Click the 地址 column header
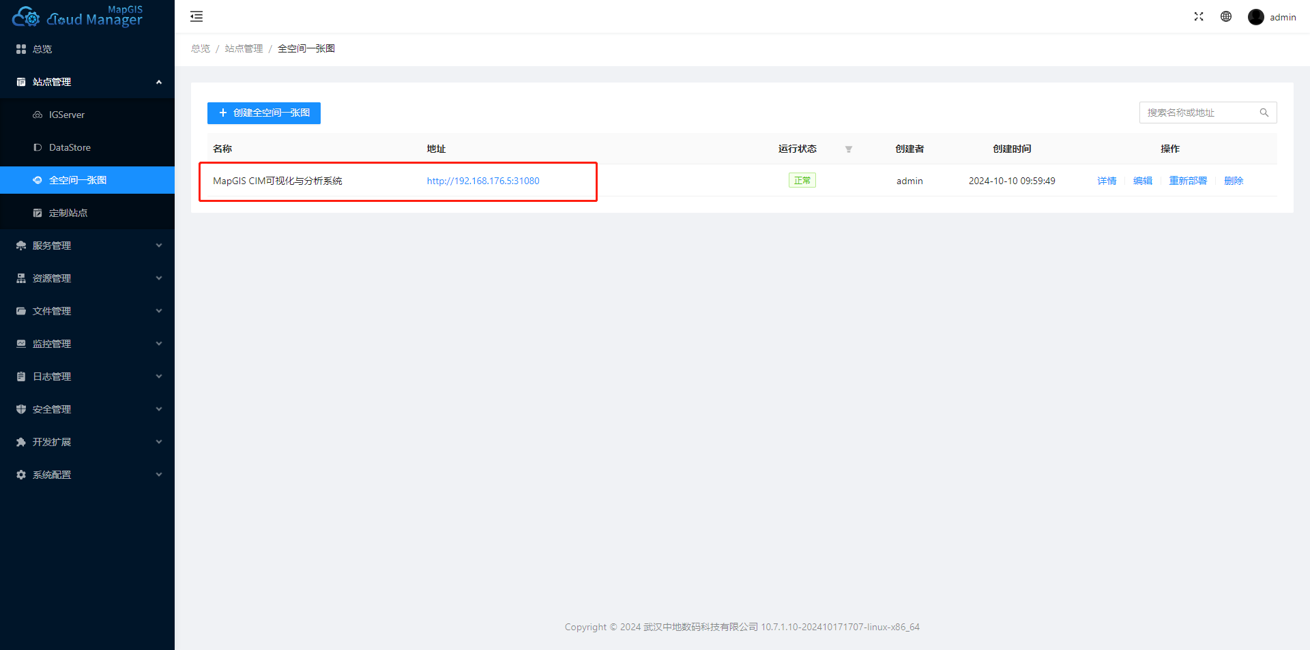This screenshot has width=1310, height=650. (x=436, y=149)
